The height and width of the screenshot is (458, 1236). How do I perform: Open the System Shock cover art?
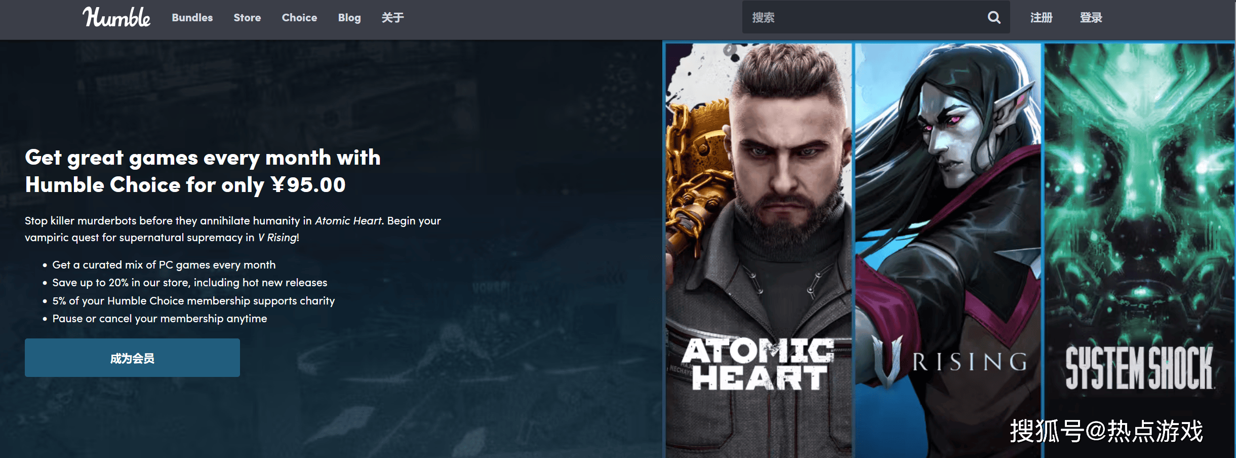pyautogui.click(x=1139, y=250)
